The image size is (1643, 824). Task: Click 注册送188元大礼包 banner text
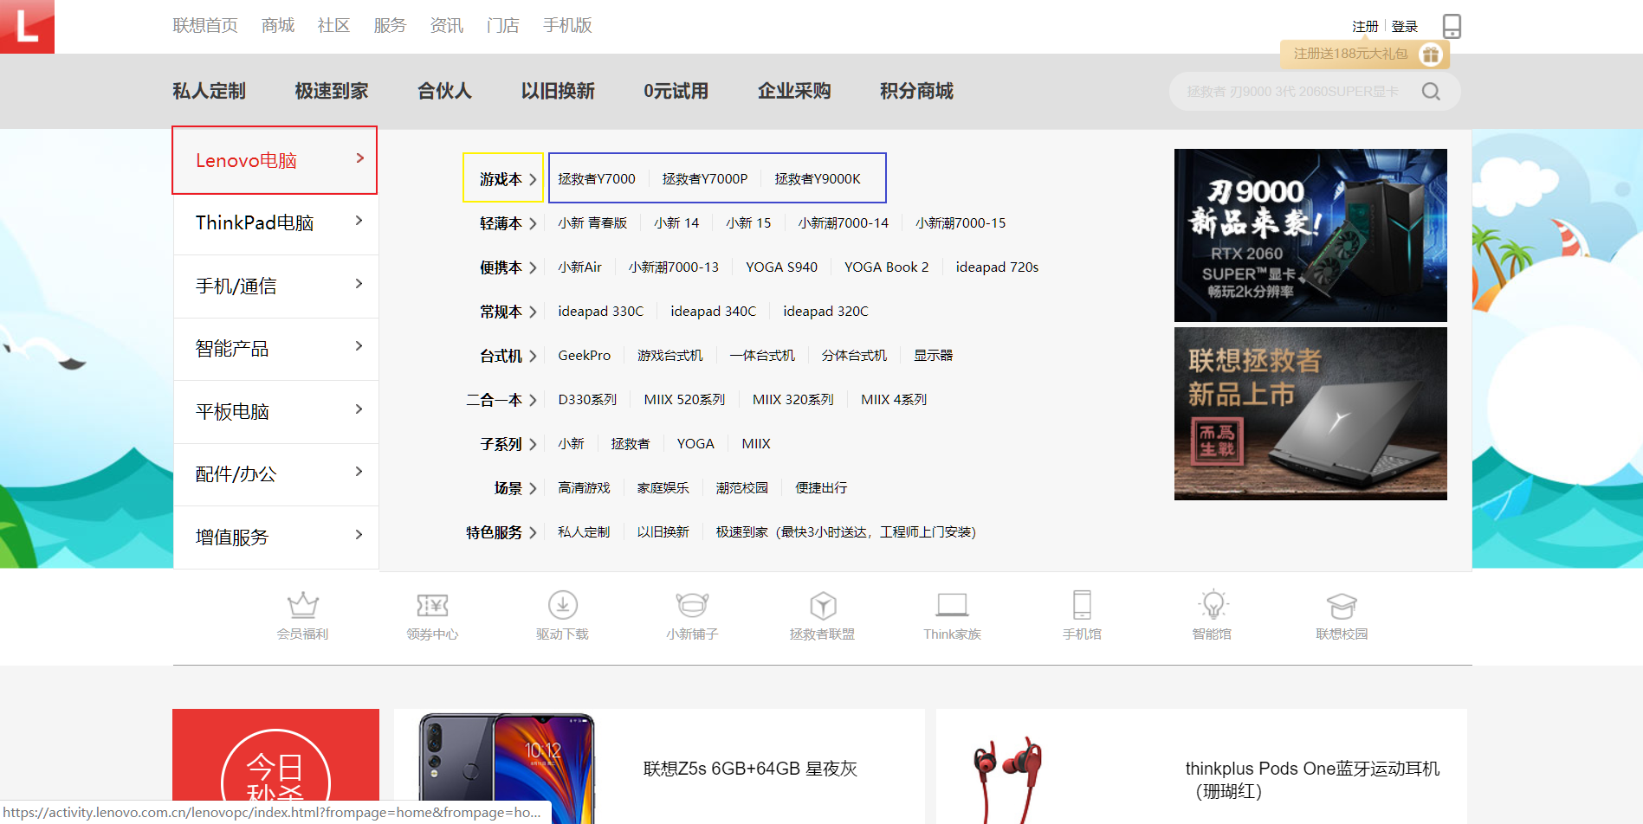pos(1350,54)
